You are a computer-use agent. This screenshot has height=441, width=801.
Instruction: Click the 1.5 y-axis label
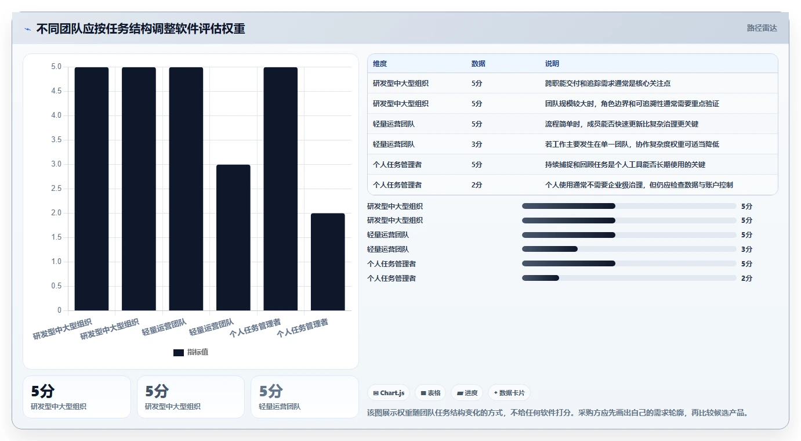click(x=56, y=237)
